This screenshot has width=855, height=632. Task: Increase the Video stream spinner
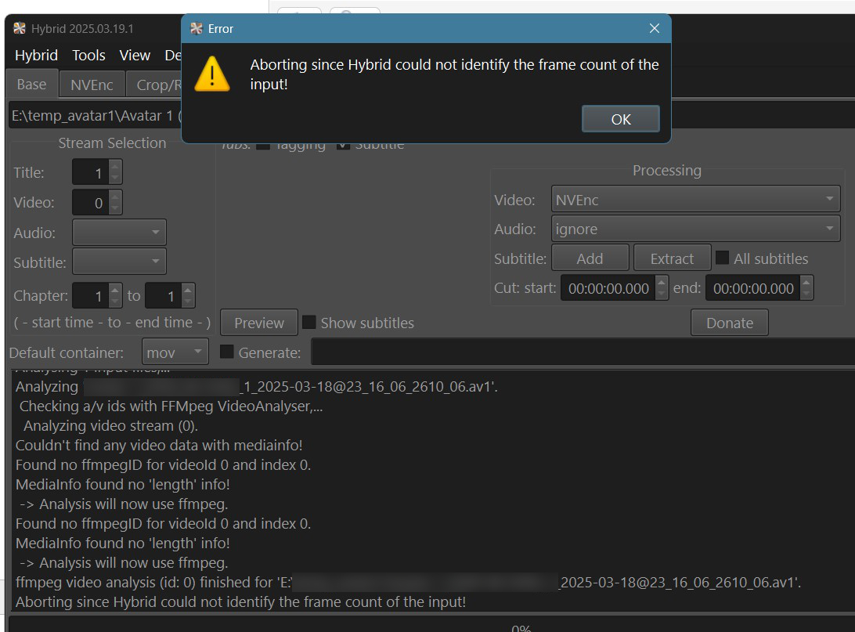pyautogui.click(x=115, y=197)
